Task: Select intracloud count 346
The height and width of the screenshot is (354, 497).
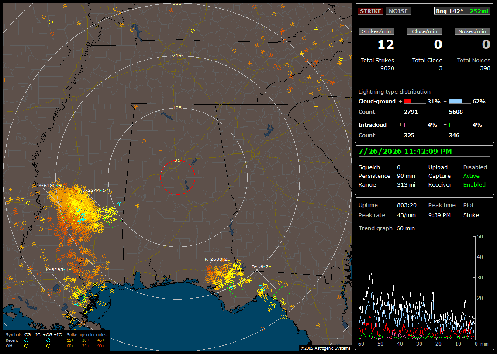Action: click(x=454, y=136)
